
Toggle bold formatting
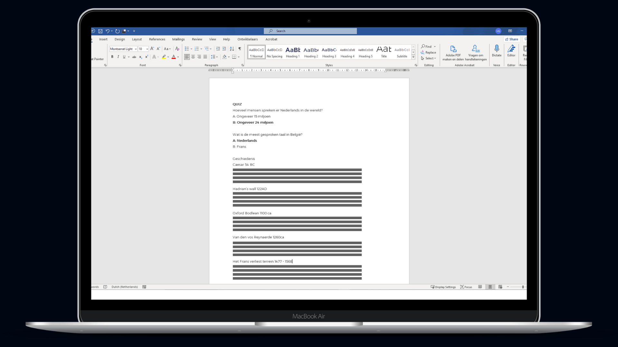click(x=112, y=57)
